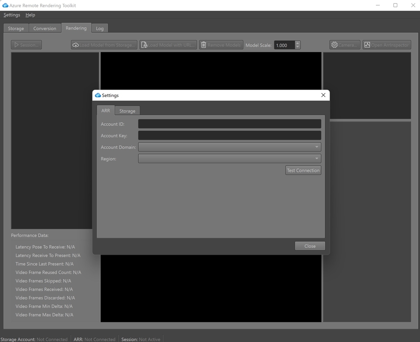This screenshot has height=342, width=420.
Task: Click the app cloud icon in main title bar
Action: [5, 5]
